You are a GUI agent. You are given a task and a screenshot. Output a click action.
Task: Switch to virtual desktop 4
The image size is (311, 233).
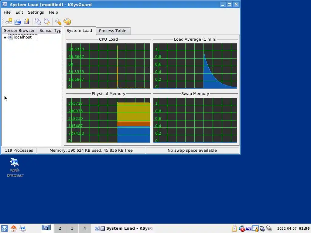pos(85,228)
